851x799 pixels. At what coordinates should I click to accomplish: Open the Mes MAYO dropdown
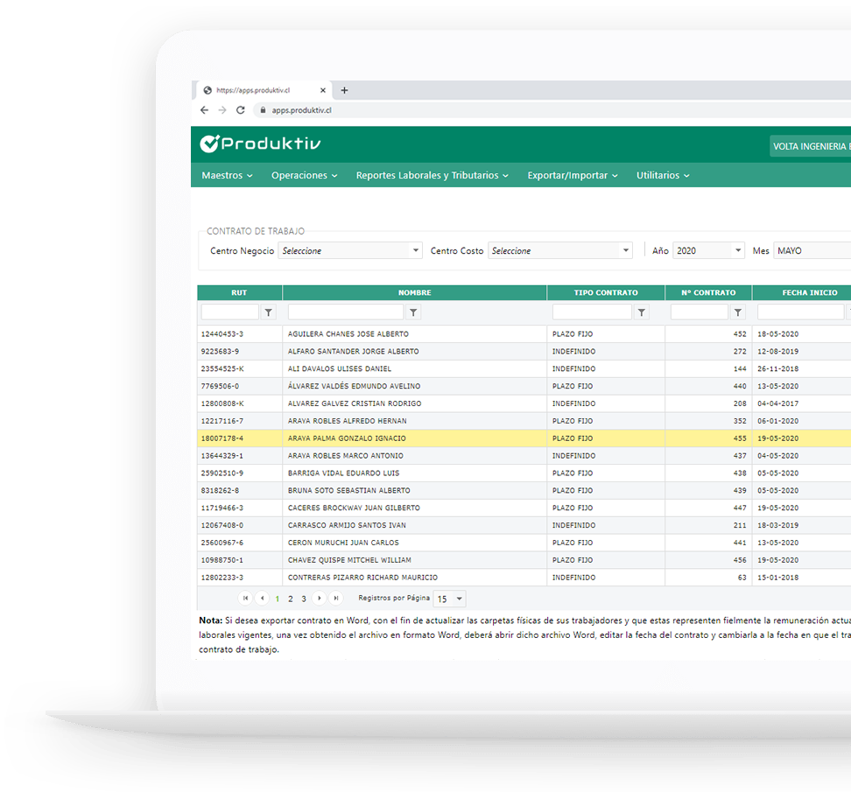[812, 250]
